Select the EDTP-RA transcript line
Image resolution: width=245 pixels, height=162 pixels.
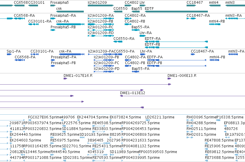(176, 42)
